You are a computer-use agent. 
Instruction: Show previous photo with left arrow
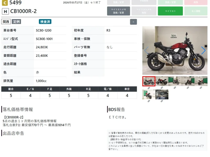pos(146,51)
